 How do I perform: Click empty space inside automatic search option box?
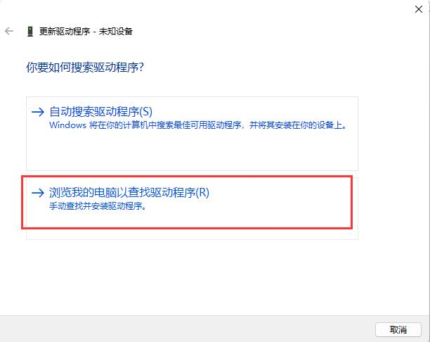click(x=192, y=151)
